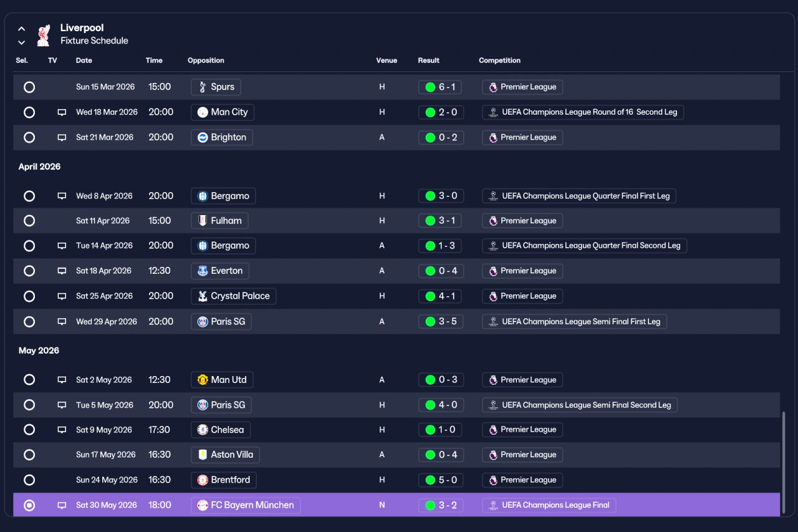Sort by the Result column header

[x=429, y=60]
